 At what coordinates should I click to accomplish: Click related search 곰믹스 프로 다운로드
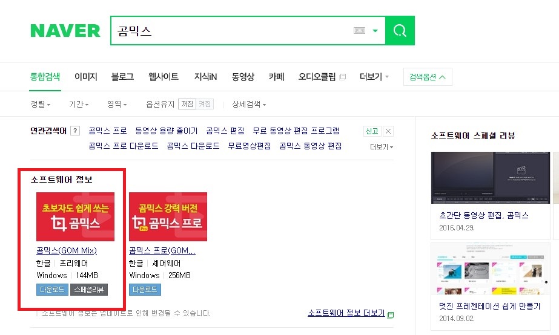pos(124,146)
